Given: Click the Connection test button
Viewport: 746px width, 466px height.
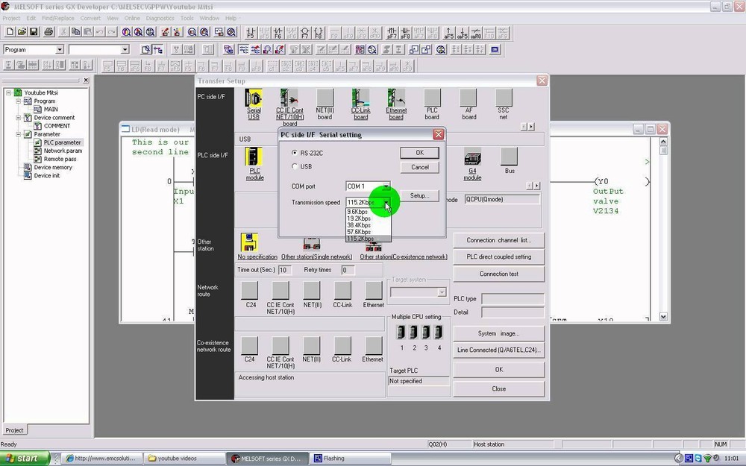Looking at the screenshot, I should pos(498,274).
